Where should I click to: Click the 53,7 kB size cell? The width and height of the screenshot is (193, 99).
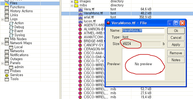(146, 89)
